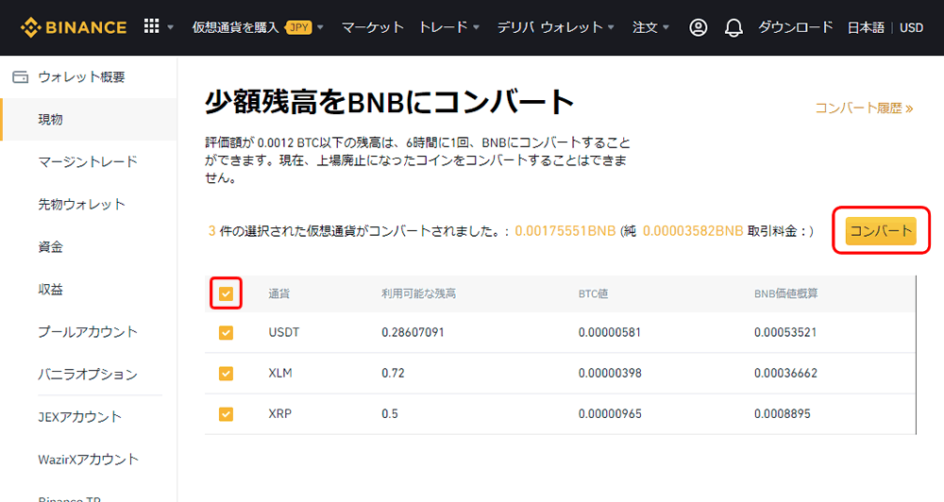This screenshot has width=944, height=502.
Task: Click the fee 0.00003582BNB amount
Action: coord(693,231)
